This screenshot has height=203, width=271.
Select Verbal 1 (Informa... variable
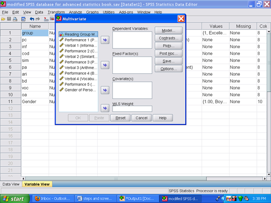79,46
